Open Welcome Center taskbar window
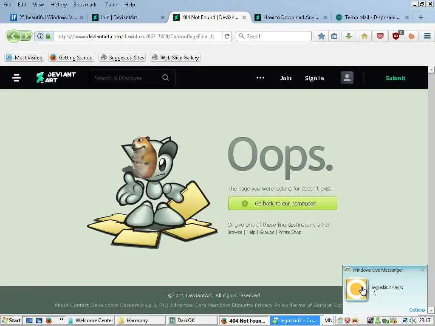This screenshot has width=435, height=326. pos(90,320)
